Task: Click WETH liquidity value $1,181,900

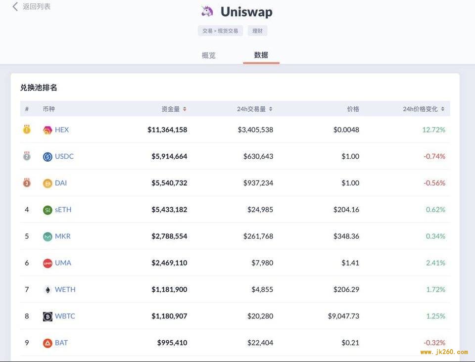Action: pyautogui.click(x=169, y=290)
